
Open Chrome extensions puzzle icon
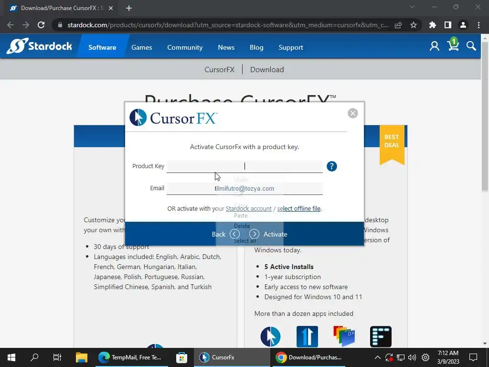pos(433,25)
